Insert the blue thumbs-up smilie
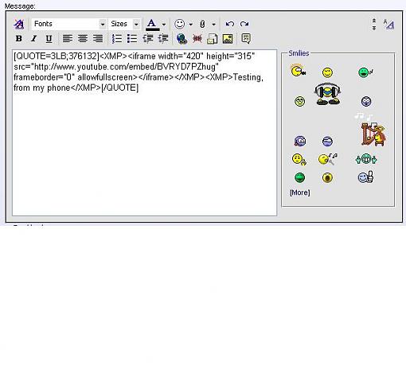Viewport: 406px width, 369px height. pos(366,177)
